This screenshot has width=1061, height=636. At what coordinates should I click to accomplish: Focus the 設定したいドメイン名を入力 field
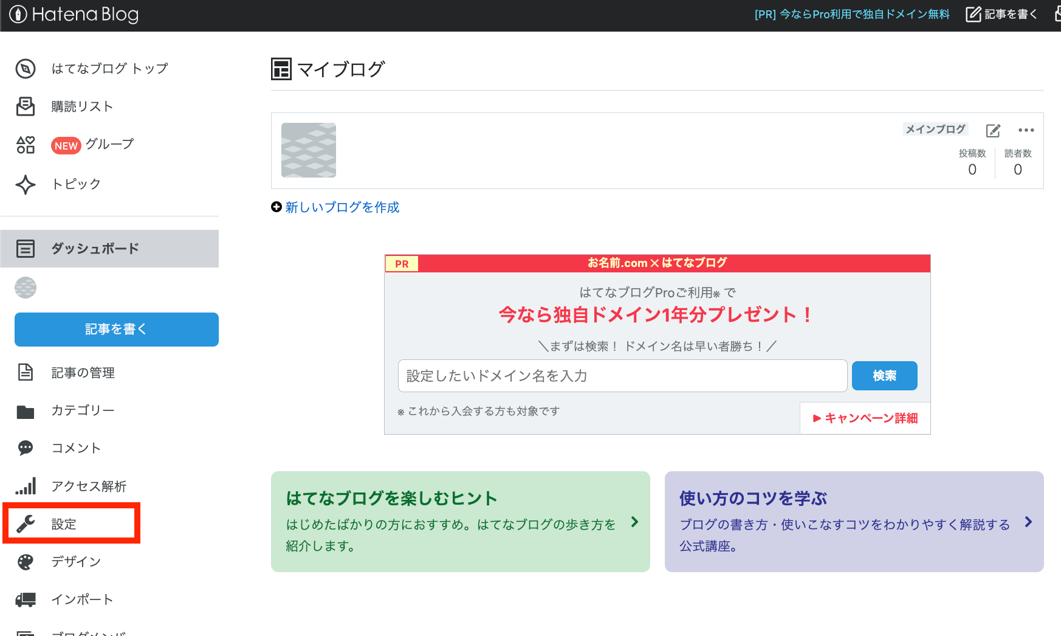[x=623, y=376]
